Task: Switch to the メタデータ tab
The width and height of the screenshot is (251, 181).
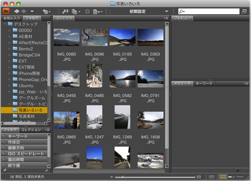Action: click(182, 83)
